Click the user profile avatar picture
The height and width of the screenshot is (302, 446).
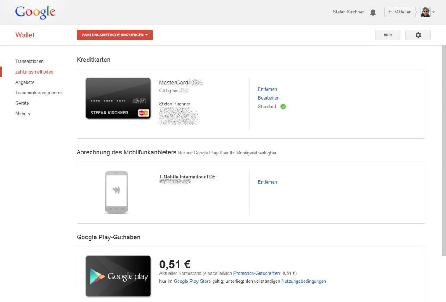426,12
